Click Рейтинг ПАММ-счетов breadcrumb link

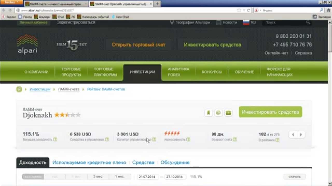coord(106,89)
